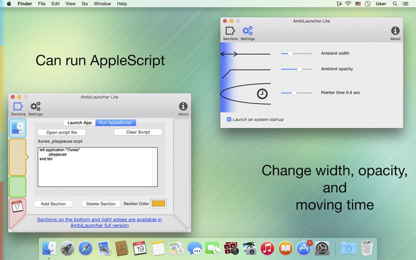
Task: Open Launchpad rocket in the Dock
Action: [67, 249]
